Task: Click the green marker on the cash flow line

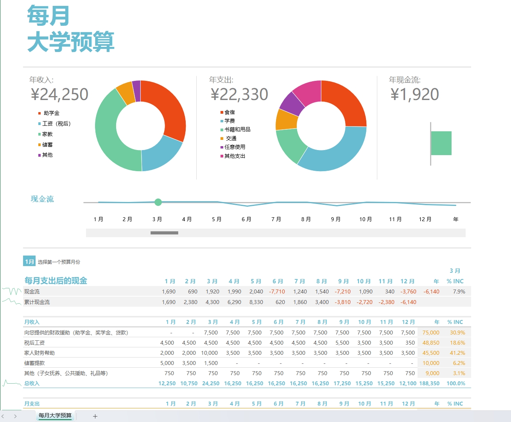Action: pyautogui.click(x=158, y=202)
